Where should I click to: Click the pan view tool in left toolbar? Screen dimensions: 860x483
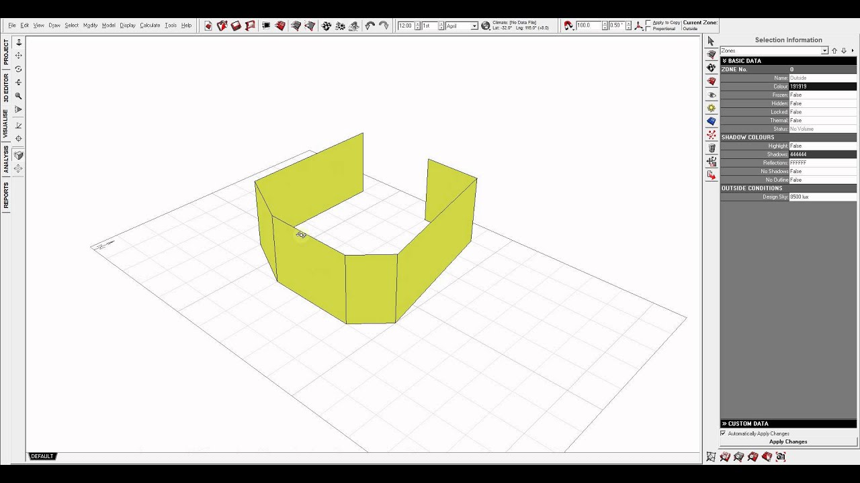tap(18, 55)
